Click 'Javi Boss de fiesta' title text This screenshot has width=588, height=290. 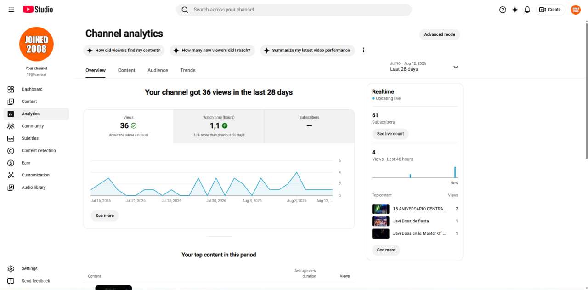pos(411,221)
